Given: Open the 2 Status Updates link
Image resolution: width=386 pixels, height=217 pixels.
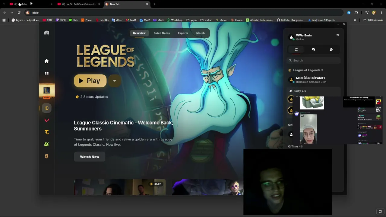Looking at the screenshot, I should pos(92,97).
